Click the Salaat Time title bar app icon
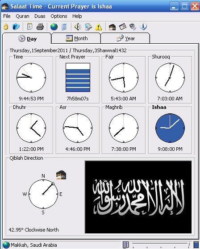 5,6
